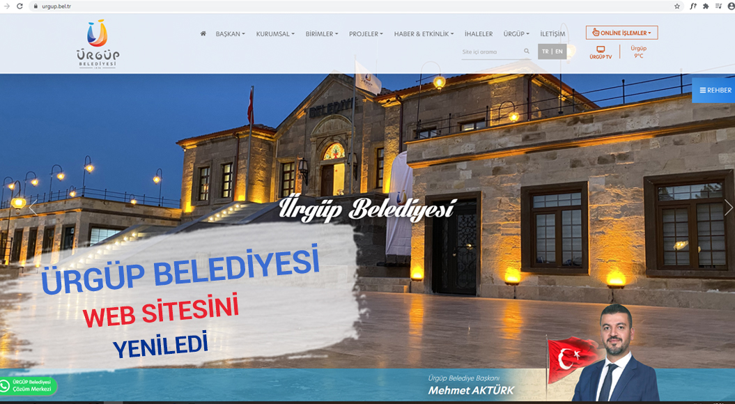
Task: Open WhatsApp Çözüm Merkezi chat button
Action: click(x=28, y=386)
